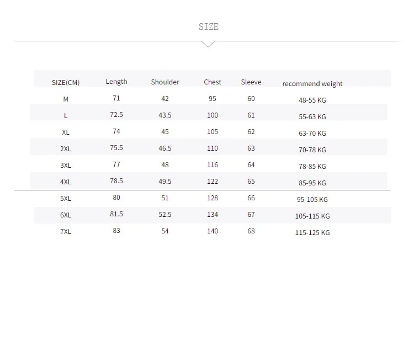This screenshot has width=414, height=346.
Task: Click shoulder value 46.5
Action: point(165,148)
